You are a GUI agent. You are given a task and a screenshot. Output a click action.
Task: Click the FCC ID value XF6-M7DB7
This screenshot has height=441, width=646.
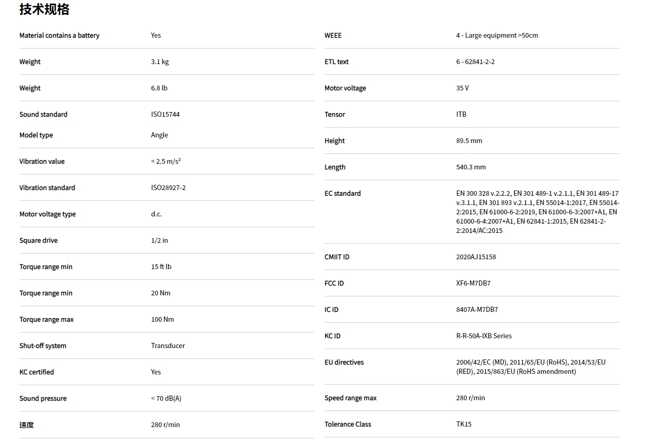point(473,283)
